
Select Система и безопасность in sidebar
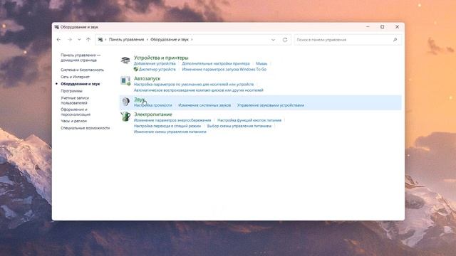coord(83,70)
